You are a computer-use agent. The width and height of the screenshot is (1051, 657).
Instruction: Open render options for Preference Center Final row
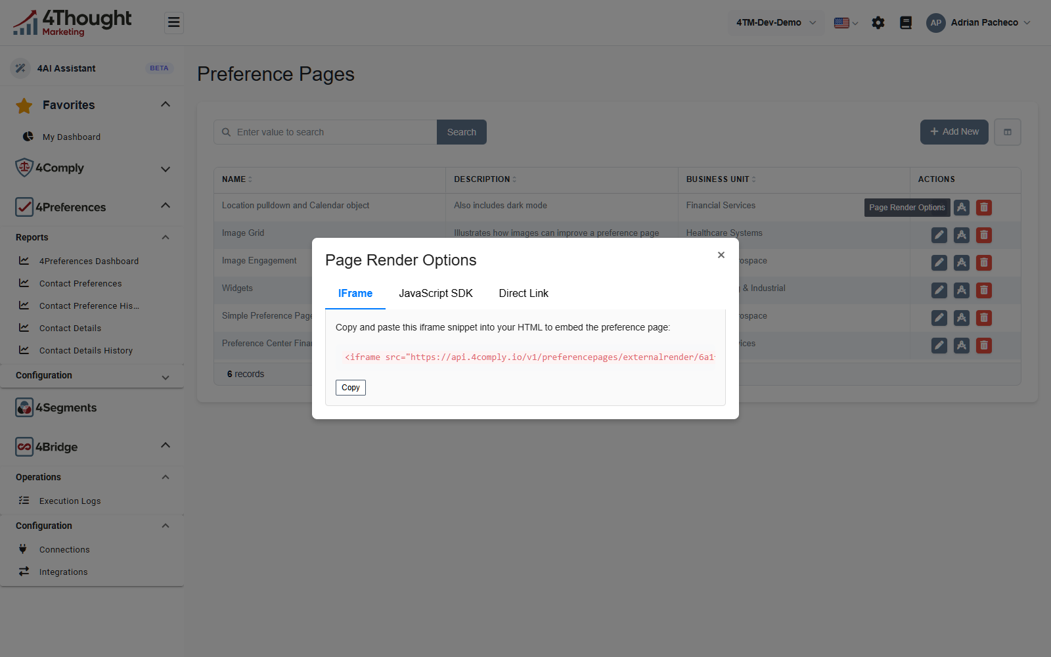[962, 346]
